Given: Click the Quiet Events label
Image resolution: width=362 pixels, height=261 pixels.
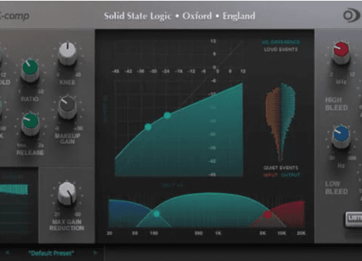Looking at the screenshot, I should tap(281, 167).
